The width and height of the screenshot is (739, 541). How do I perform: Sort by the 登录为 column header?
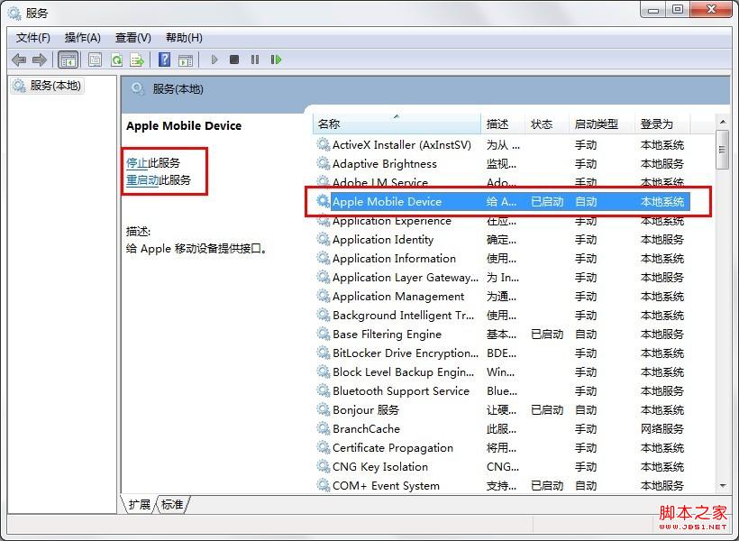[x=662, y=124]
